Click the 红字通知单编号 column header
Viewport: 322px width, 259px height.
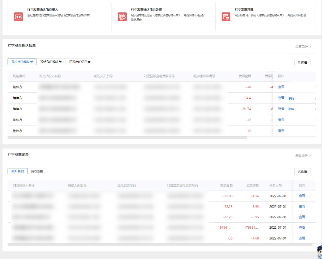pos(204,76)
